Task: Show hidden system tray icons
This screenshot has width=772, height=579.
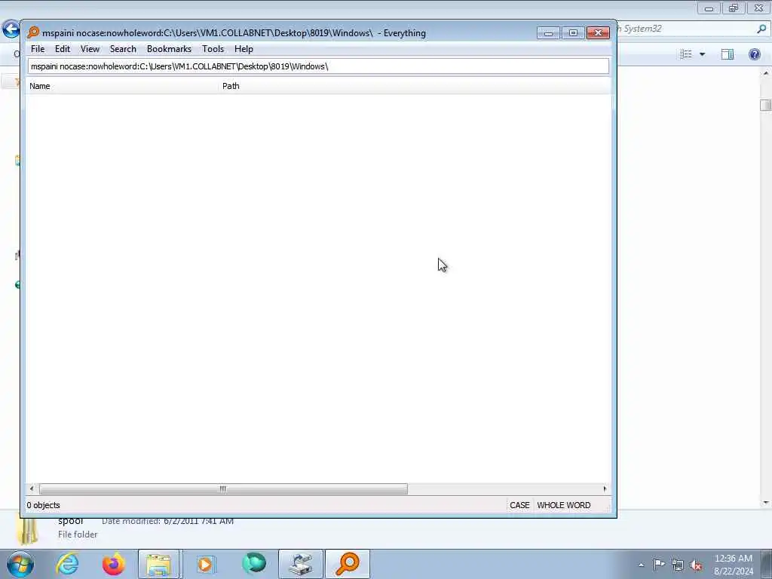Action: [x=641, y=565]
